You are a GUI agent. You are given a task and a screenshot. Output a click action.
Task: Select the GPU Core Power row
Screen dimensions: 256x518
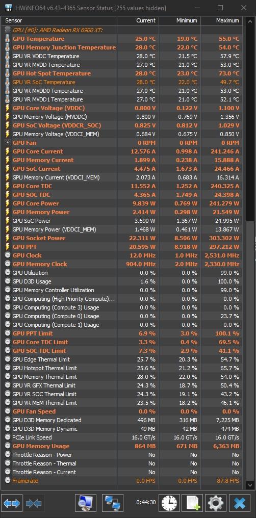pyautogui.click(x=122, y=203)
